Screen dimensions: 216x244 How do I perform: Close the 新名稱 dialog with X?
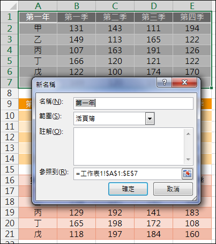184,82
